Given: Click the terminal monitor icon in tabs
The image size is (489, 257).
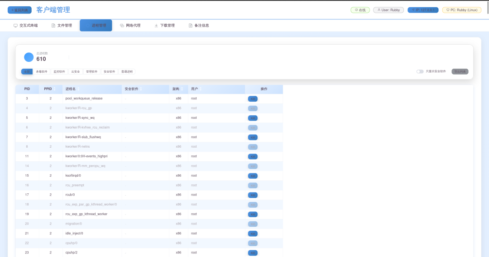Looking at the screenshot, I should click(15, 25).
